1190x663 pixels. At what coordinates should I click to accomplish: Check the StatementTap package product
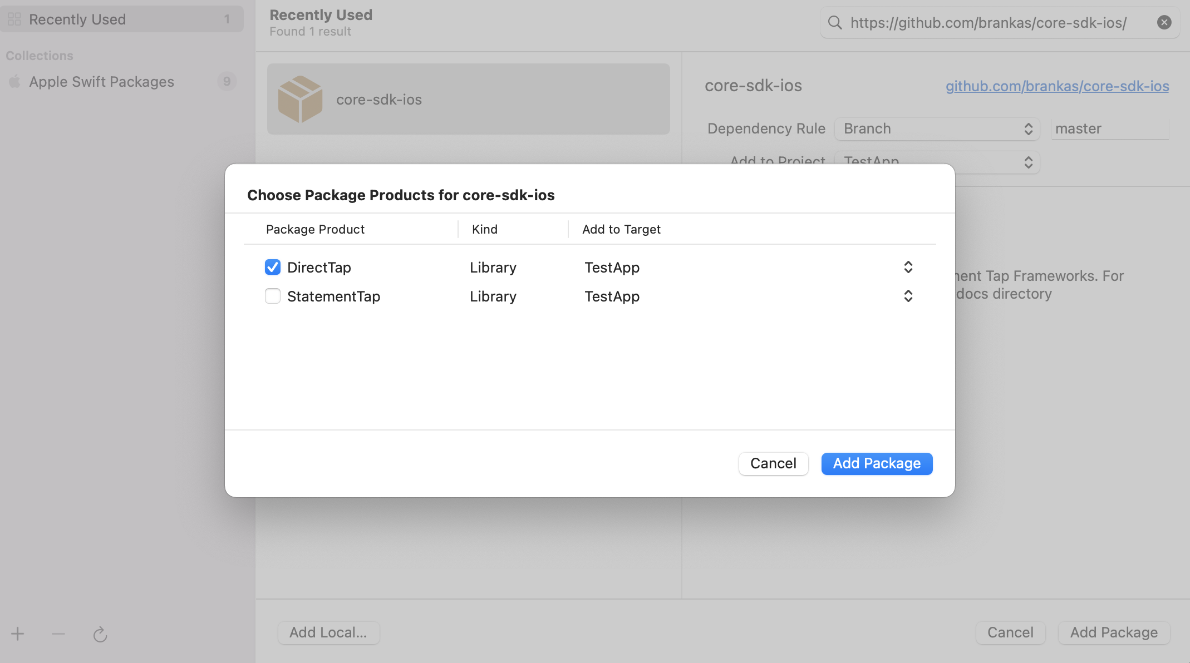(273, 296)
